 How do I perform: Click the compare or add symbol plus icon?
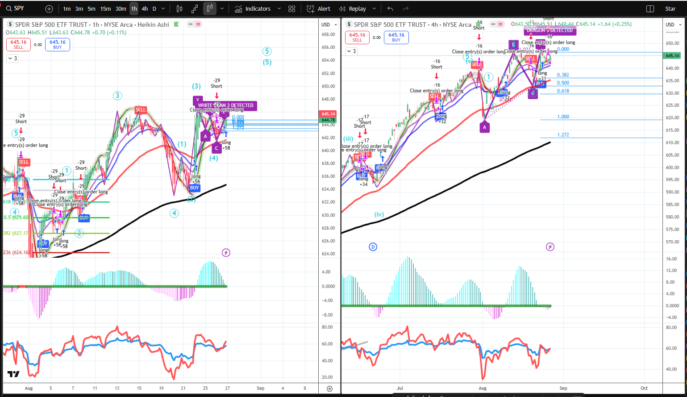[x=49, y=9]
